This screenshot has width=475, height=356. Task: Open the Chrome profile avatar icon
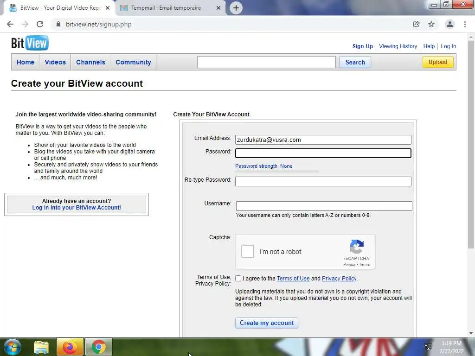click(450, 24)
